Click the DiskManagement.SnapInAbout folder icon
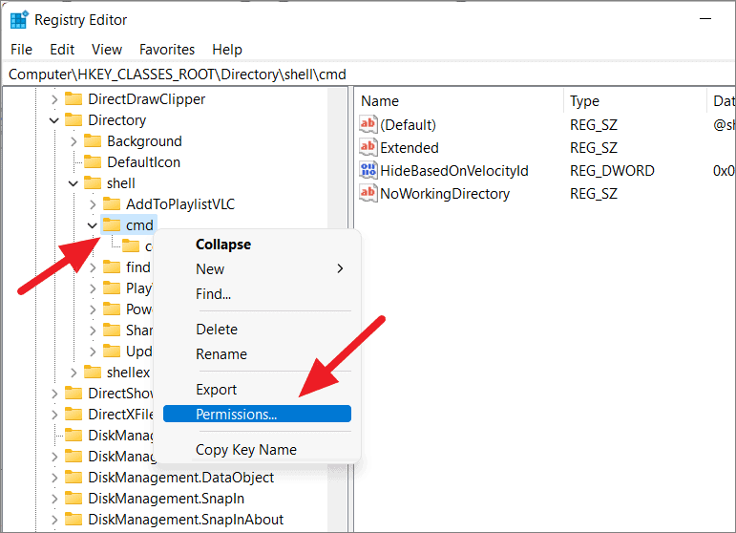The width and height of the screenshot is (736, 533). tap(74, 520)
